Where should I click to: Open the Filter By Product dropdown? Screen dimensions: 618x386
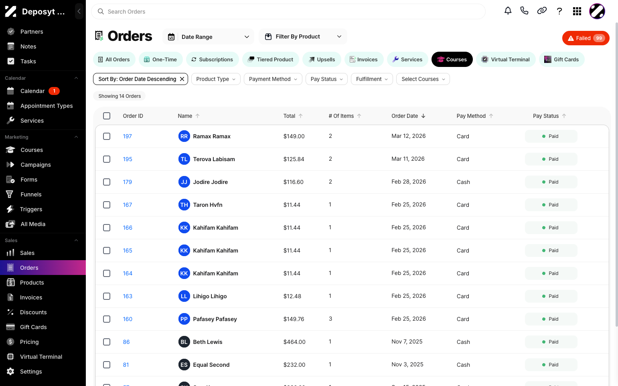click(x=303, y=36)
